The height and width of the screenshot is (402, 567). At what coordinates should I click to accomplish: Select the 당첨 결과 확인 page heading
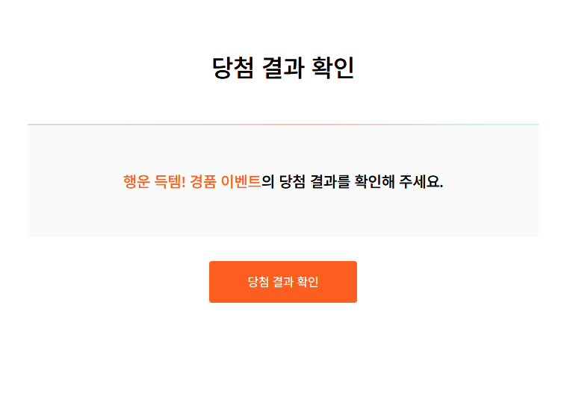283,68
